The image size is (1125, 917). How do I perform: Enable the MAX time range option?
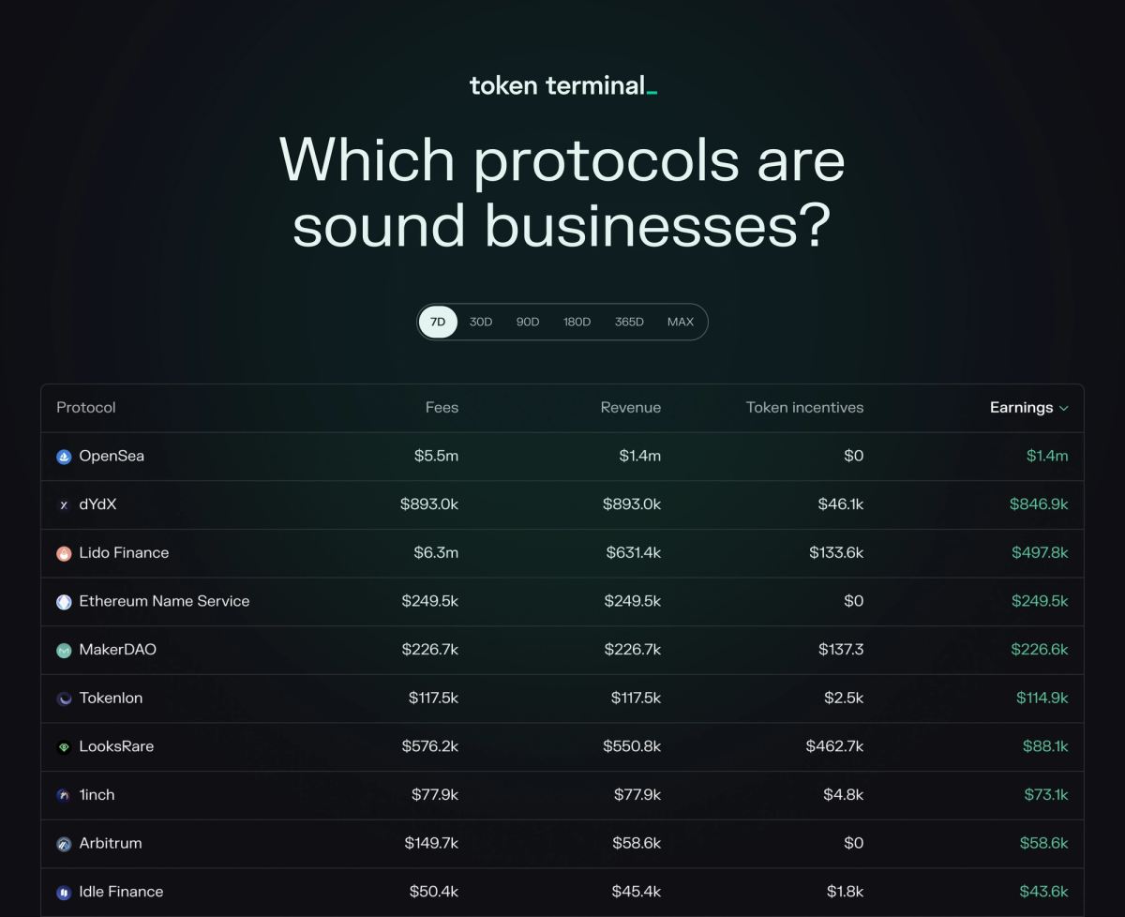click(x=680, y=322)
